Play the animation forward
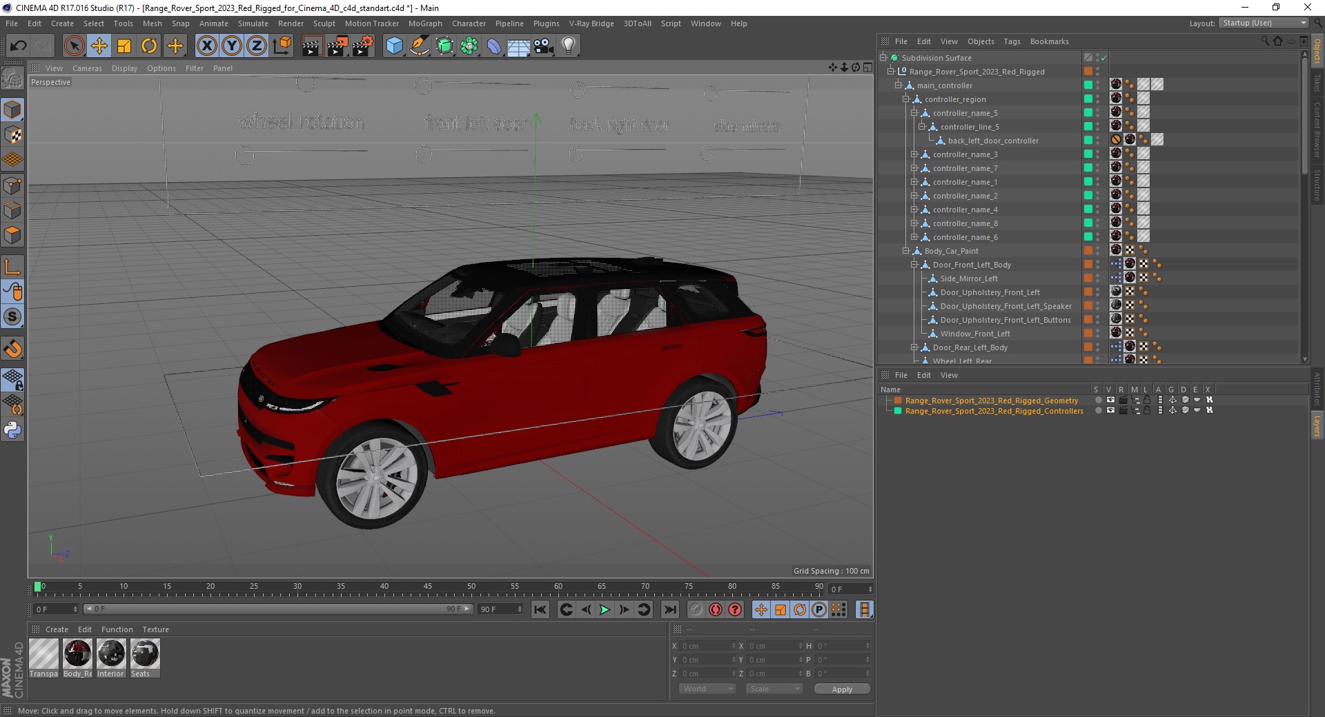Viewport: 1325px width, 717px height. [x=605, y=609]
